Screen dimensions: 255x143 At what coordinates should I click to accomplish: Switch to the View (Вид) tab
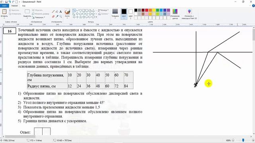tap(24, 6)
